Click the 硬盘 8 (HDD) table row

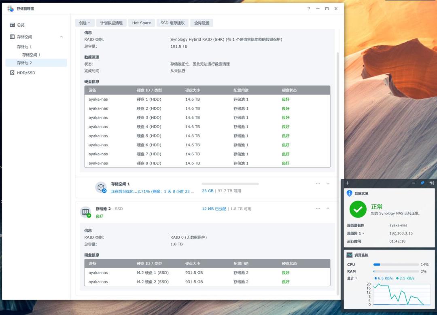coord(207,163)
